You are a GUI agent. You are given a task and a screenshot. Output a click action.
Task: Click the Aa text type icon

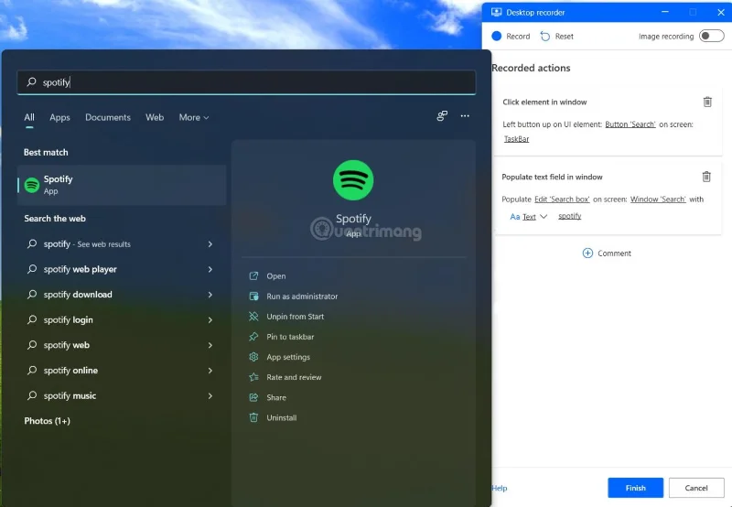pyautogui.click(x=514, y=217)
